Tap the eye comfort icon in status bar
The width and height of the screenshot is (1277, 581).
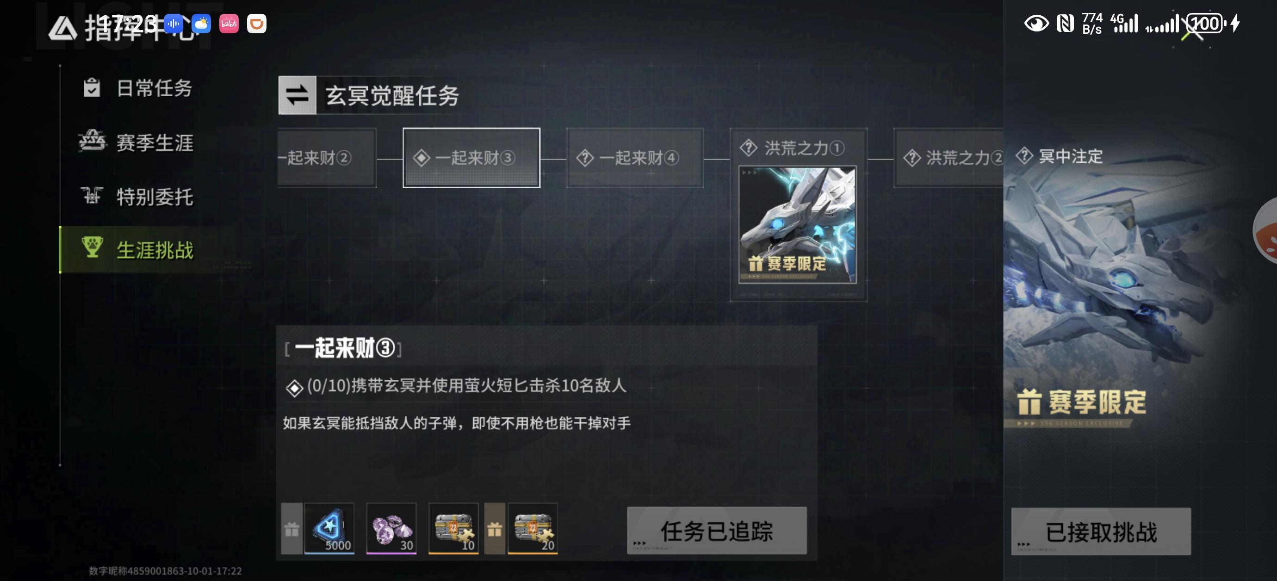1036,23
